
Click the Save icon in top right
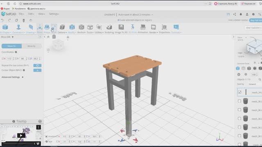228,14
